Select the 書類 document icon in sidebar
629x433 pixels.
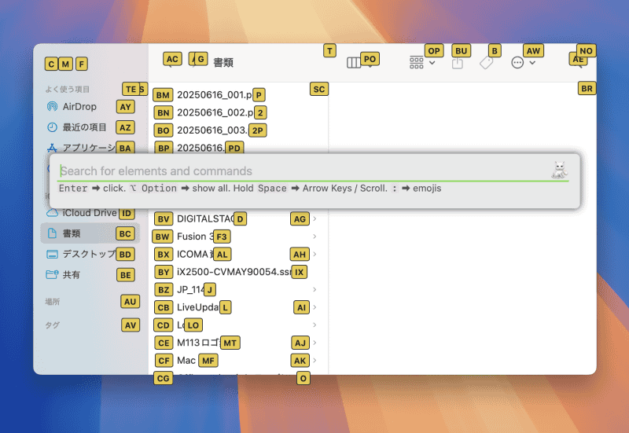tap(52, 233)
